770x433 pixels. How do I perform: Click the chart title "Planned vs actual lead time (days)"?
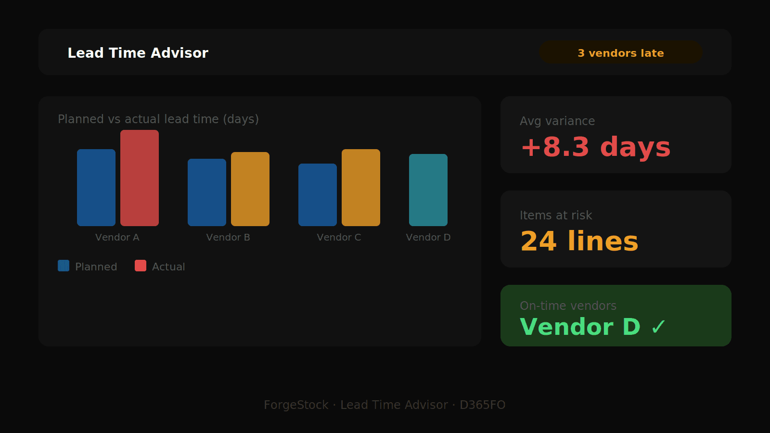click(x=158, y=119)
